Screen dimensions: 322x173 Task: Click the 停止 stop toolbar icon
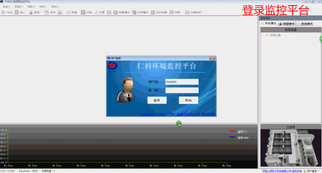(x=17, y=12)
